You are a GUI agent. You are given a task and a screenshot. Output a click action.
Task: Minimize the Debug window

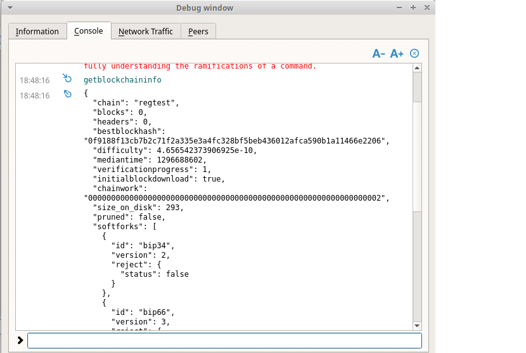pos(399,8)
